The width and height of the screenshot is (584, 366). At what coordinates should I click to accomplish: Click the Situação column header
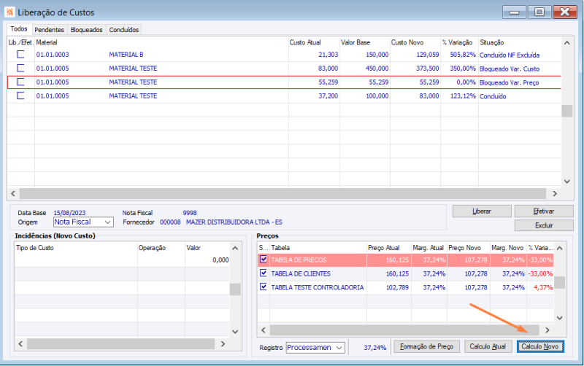click(520, 42)
